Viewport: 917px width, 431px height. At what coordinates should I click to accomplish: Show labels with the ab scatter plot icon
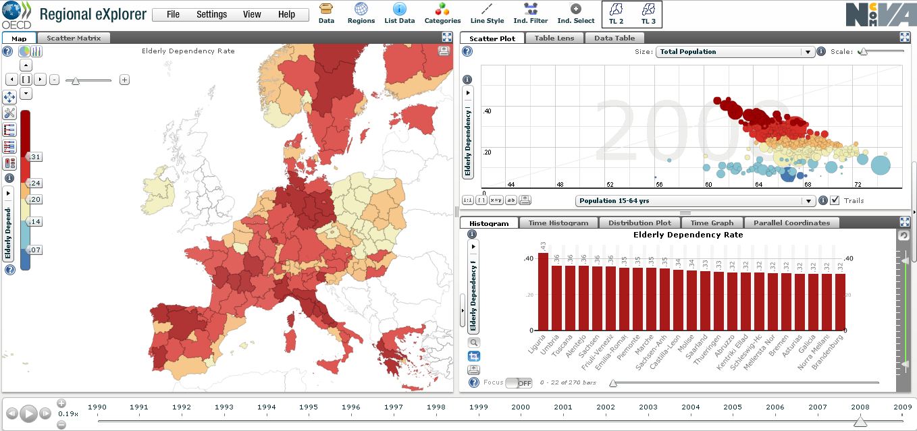510,199
